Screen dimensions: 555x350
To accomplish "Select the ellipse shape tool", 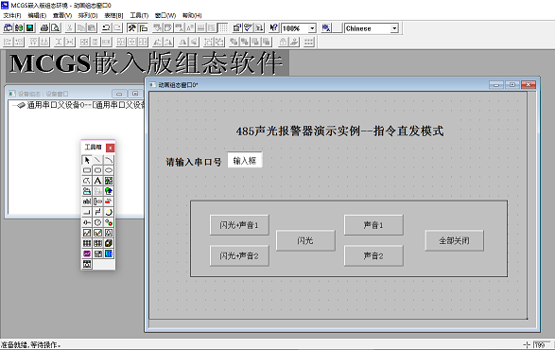I will [109, 170].
